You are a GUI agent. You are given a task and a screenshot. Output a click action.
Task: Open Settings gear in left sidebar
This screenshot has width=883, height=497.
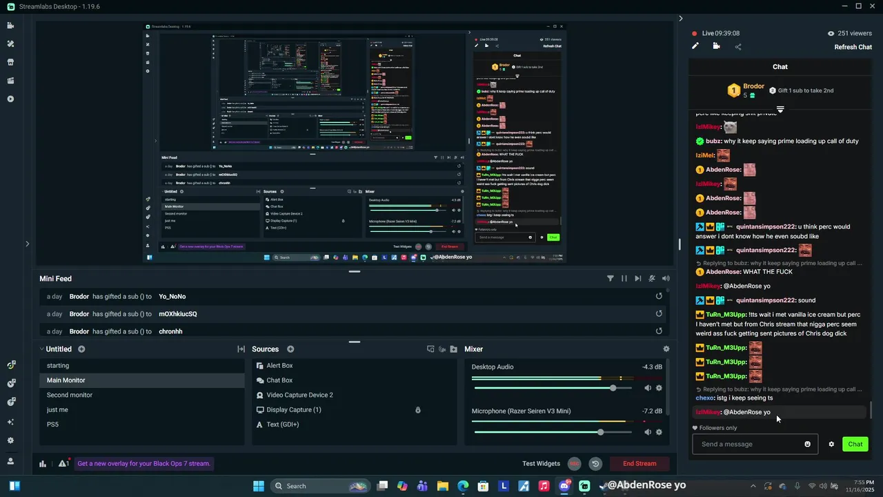[10, 440]
